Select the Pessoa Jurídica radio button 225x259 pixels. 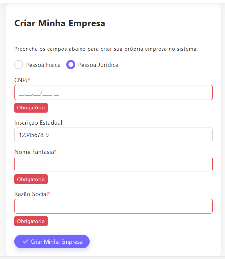(71, 65)
